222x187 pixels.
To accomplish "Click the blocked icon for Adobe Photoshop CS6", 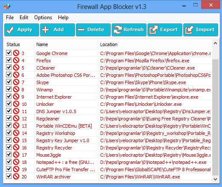I will [x=16, y=75].
